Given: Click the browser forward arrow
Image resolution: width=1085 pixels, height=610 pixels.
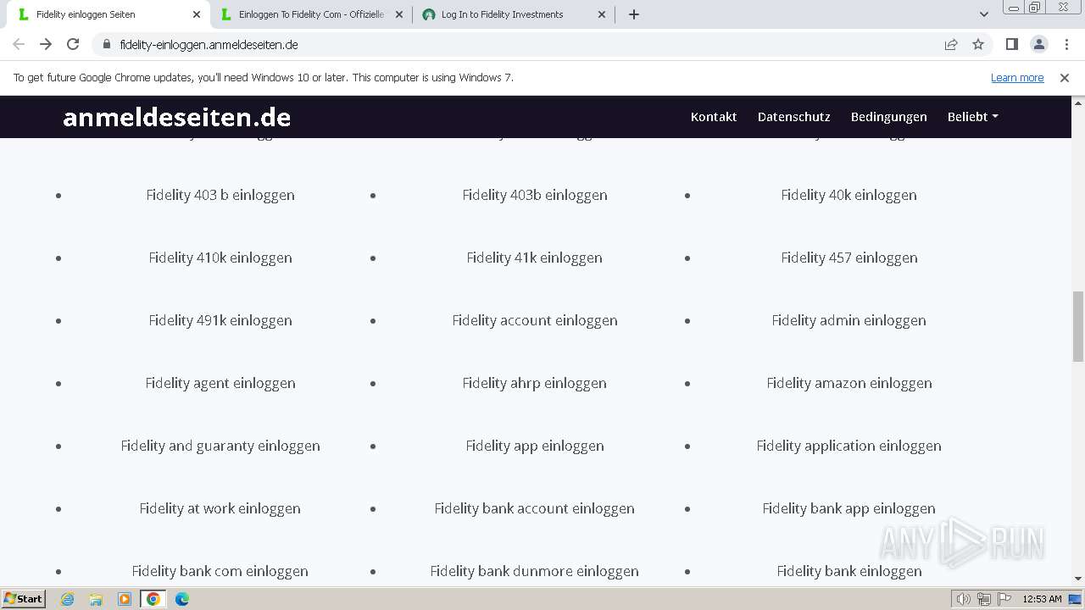Looking at the screenshot, I should (x=46, y=44).
